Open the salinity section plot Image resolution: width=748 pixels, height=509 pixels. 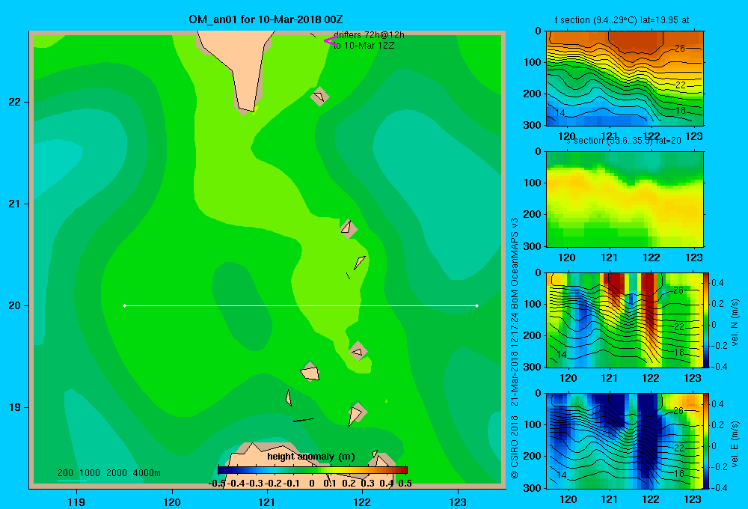tap(625, 199)
